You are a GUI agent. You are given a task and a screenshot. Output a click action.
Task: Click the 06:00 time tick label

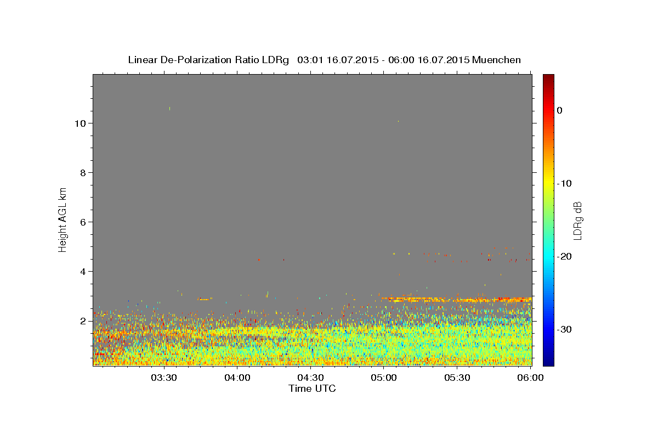(x=531, y=378)
